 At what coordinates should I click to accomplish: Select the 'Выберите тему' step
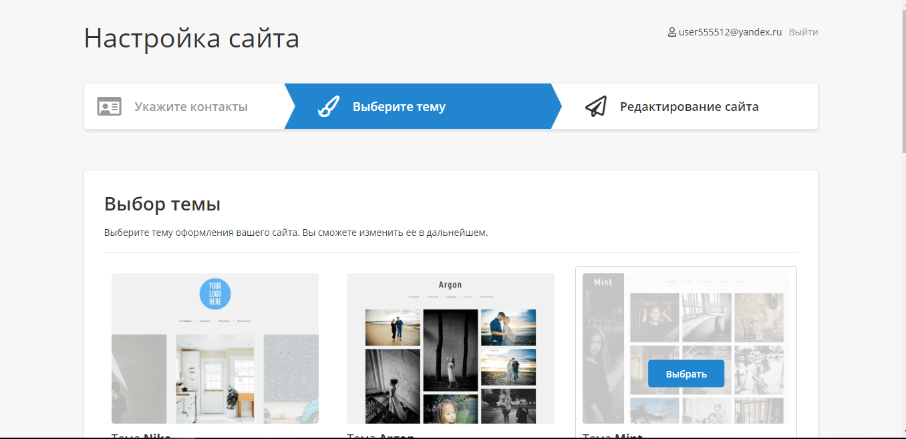point(399,107)
